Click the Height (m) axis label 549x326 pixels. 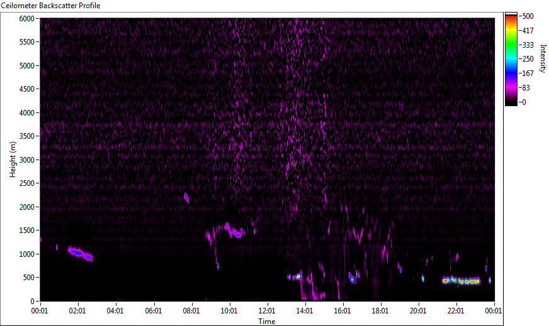click(12, 160)
